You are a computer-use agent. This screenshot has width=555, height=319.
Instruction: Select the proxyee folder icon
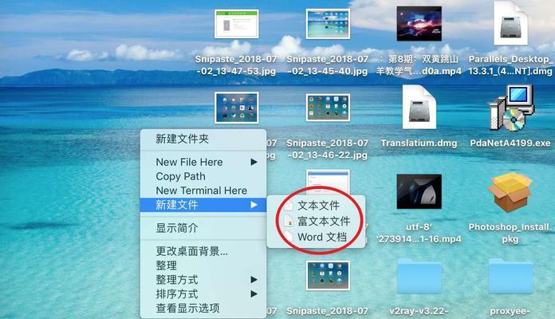click(x=510, y=277)
